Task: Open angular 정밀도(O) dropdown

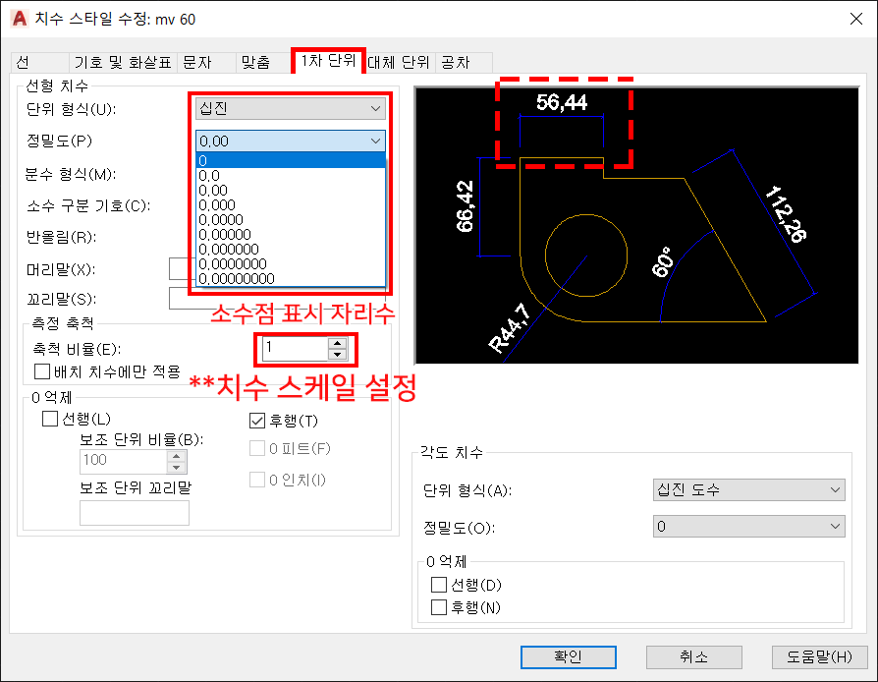Action: [748, 526]
